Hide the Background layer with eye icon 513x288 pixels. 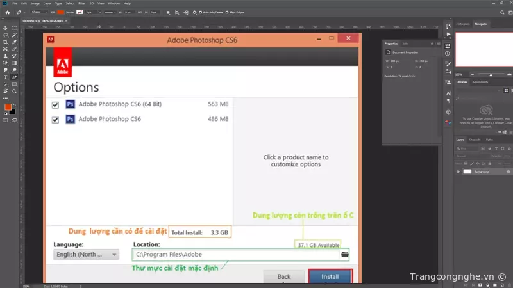[x=458, y=172]
